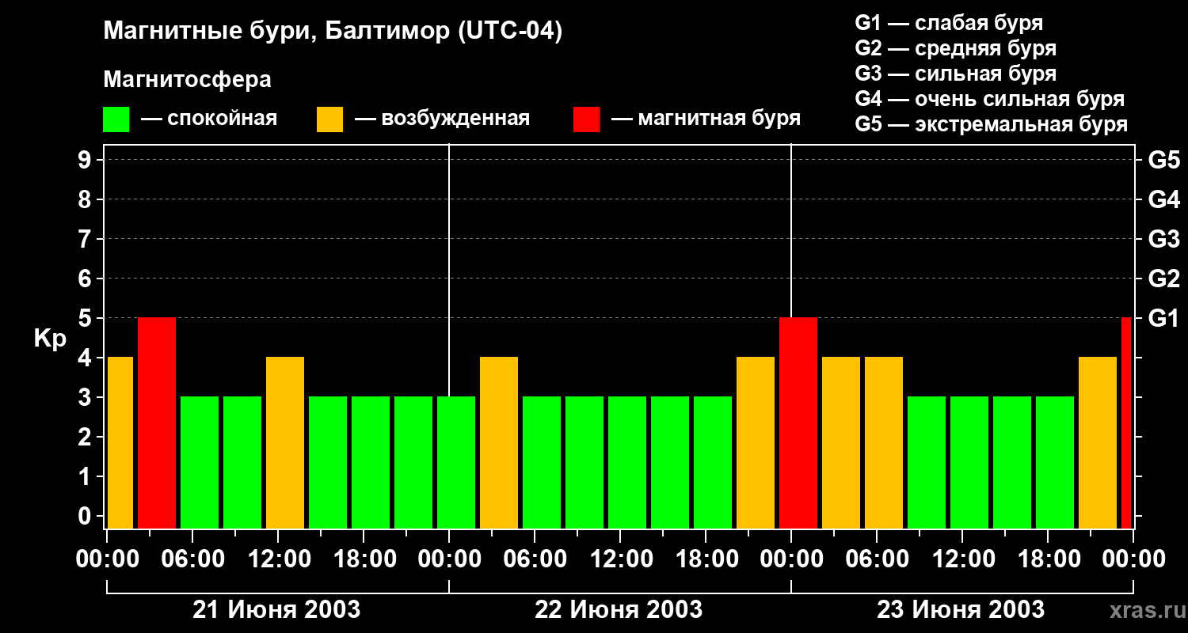Click the 'Магнитосфера' heading
Image resolution: width=1188 pixels, height=633 pixels.
click(x=187, y=80)
